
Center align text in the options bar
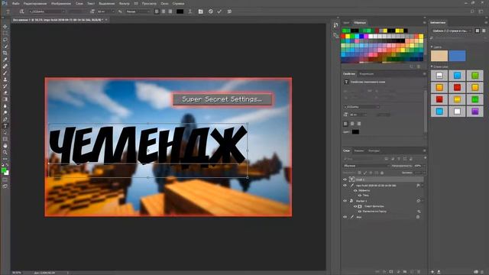(164, 11)
